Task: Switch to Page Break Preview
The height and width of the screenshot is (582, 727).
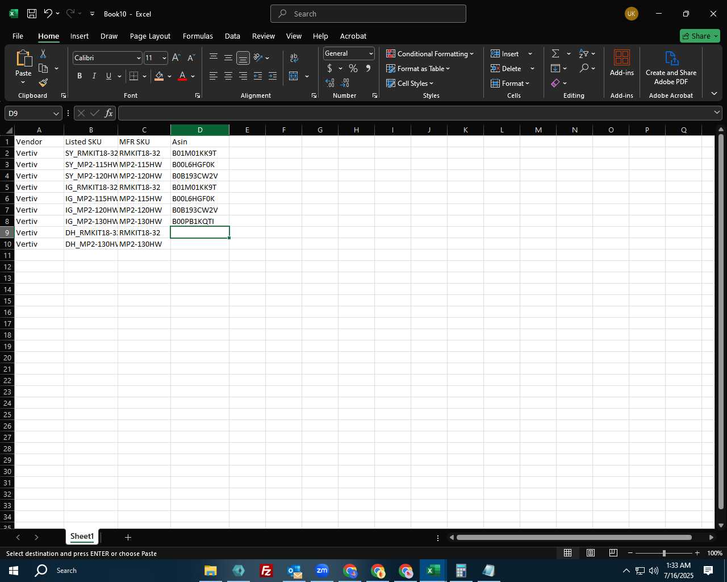Action: pos(613,553)
